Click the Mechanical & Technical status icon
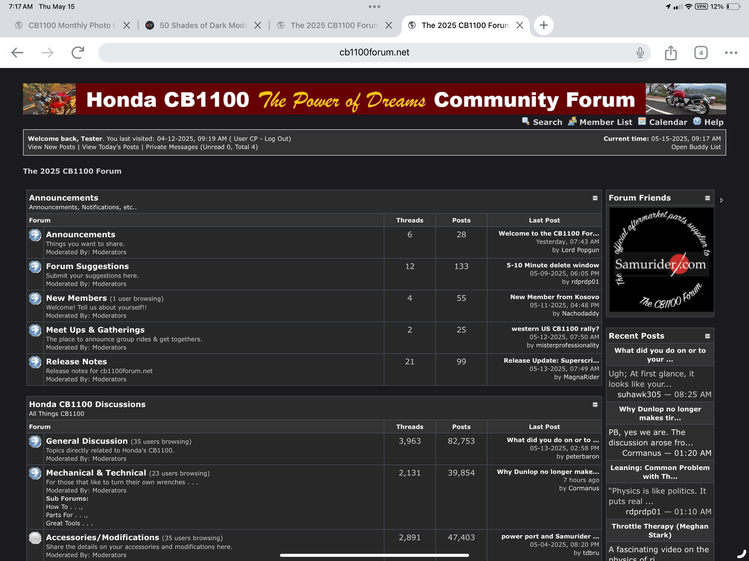Image resolution: width=749 pixels, height=561 pixels. click(x=35, y=473)
